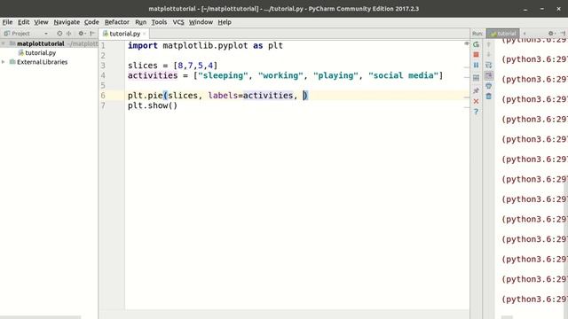The height and width of the screenshot is (319, 568).
Task: Open the Code menu
Action: (91, 22)
